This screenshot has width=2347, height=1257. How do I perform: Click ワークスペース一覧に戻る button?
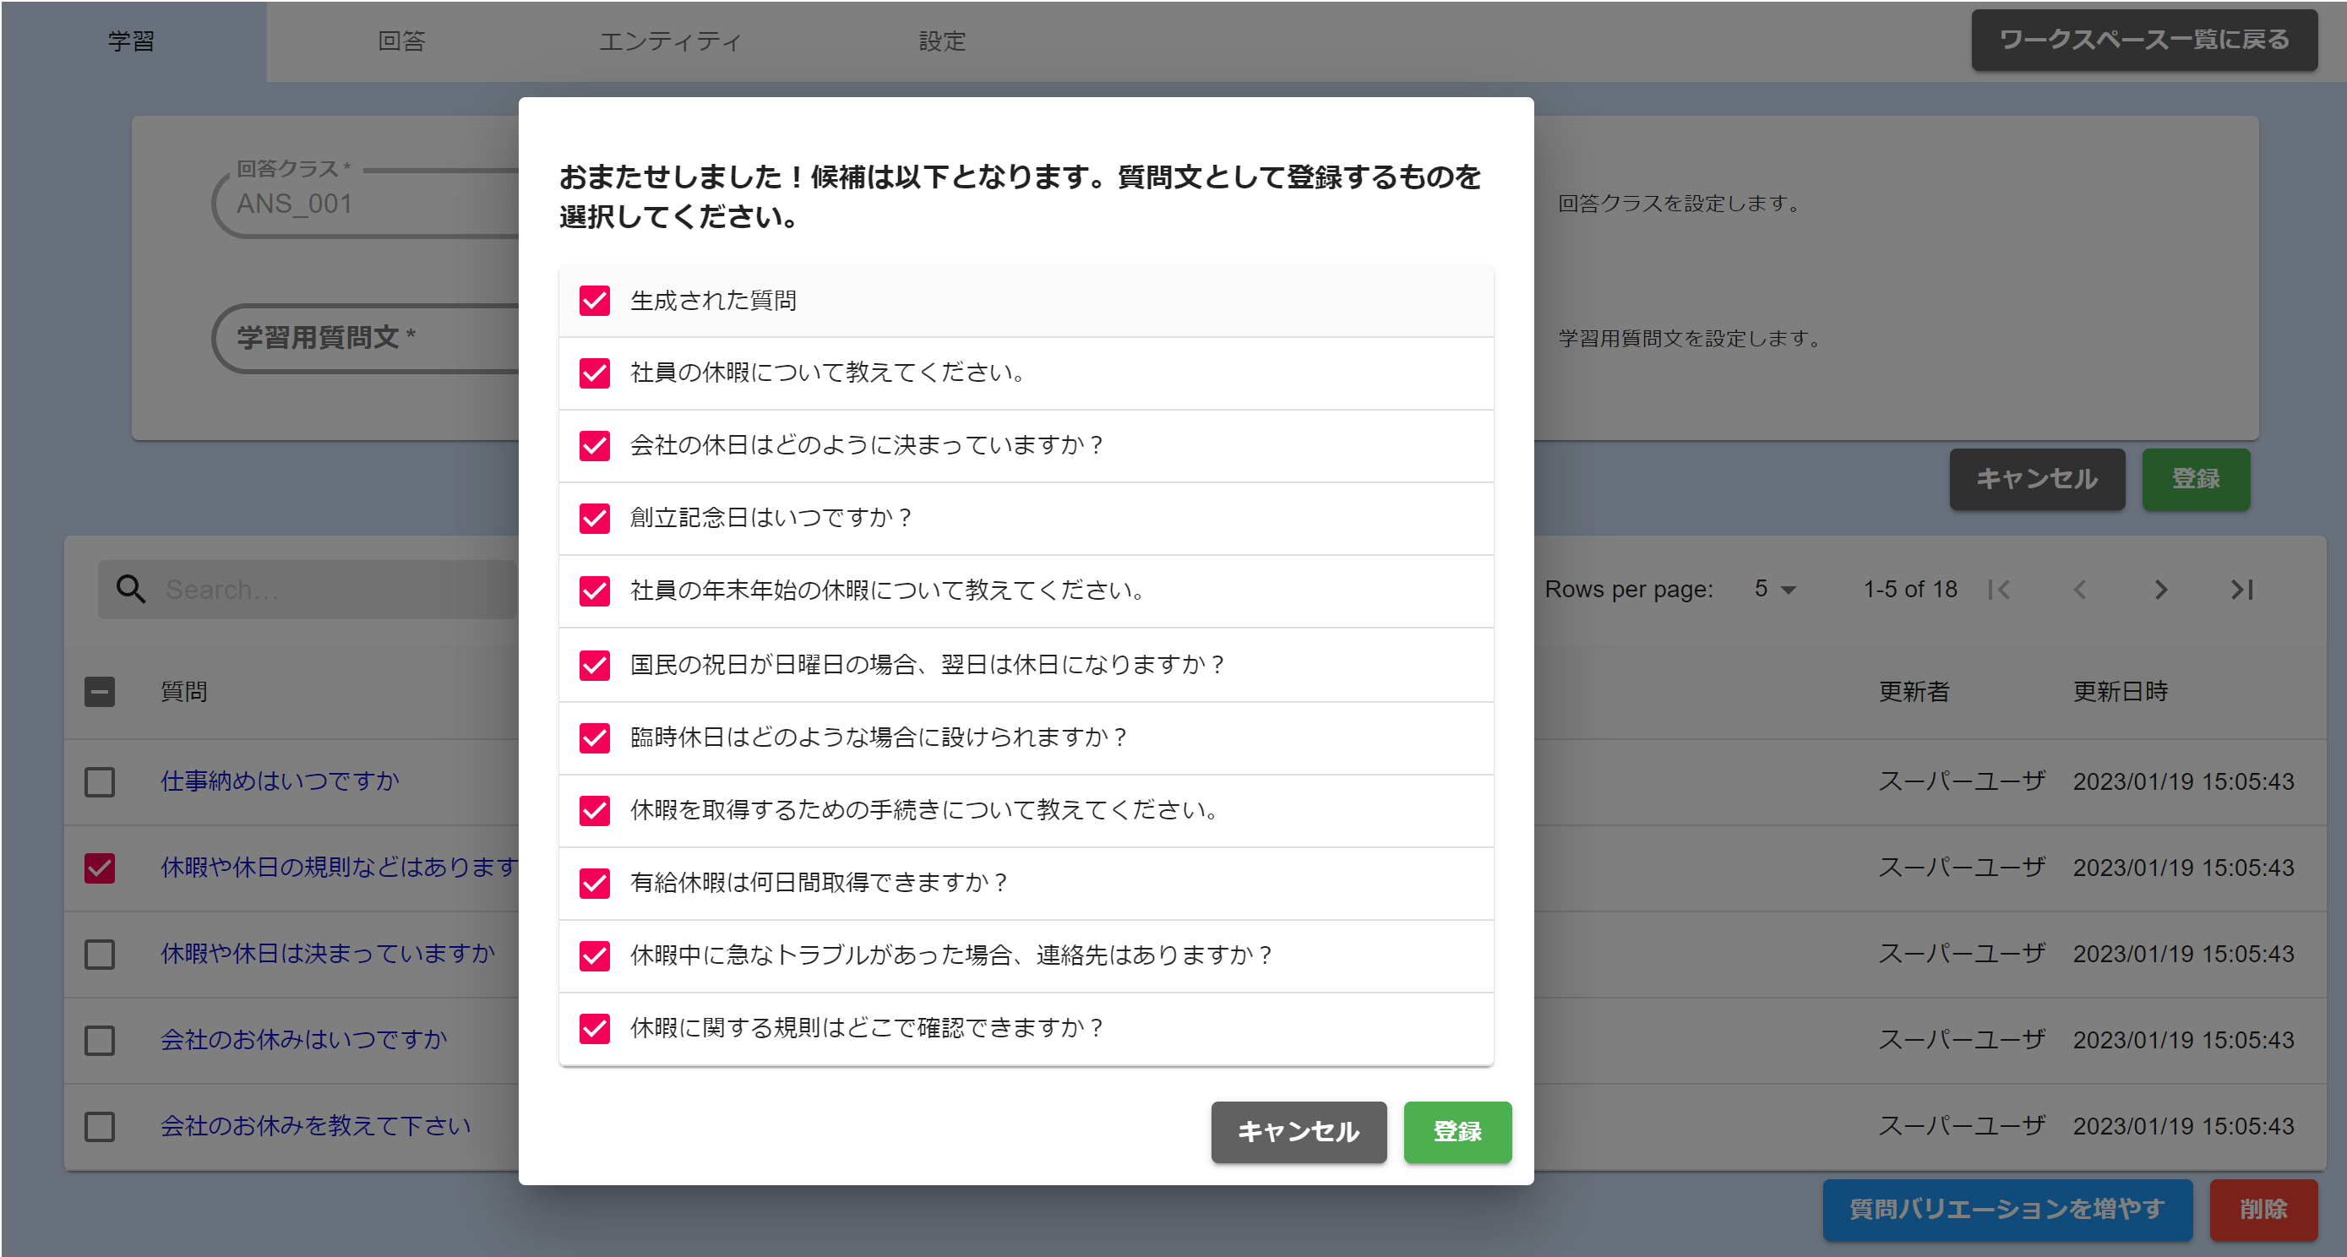pyautogui.click(x=2143, y=40)
